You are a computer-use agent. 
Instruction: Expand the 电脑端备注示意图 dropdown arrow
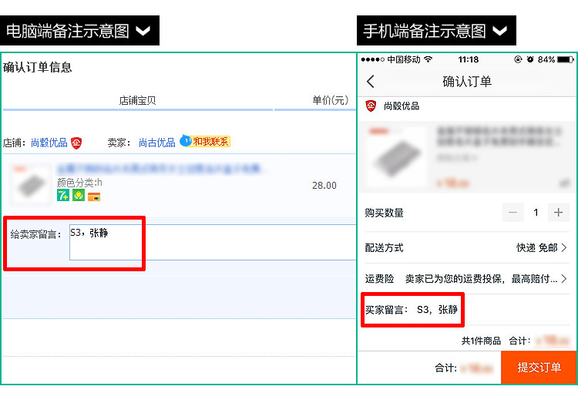point(143,31)
